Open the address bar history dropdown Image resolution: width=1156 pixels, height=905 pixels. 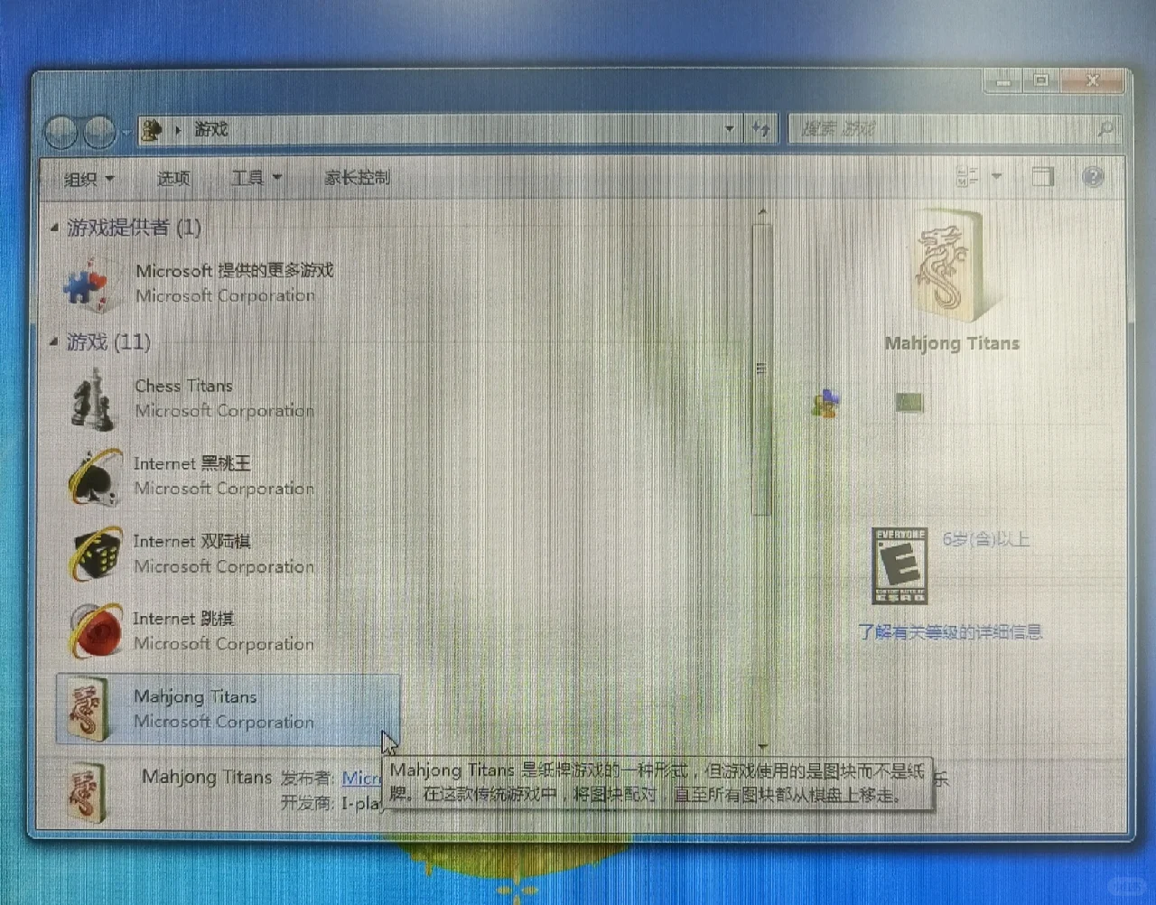pyautogui.click(x=729, y=129)
